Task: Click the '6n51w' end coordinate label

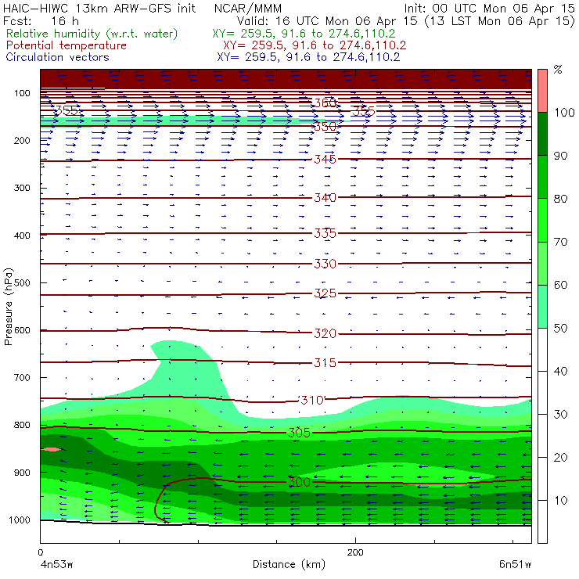Action: click(515, 565)
